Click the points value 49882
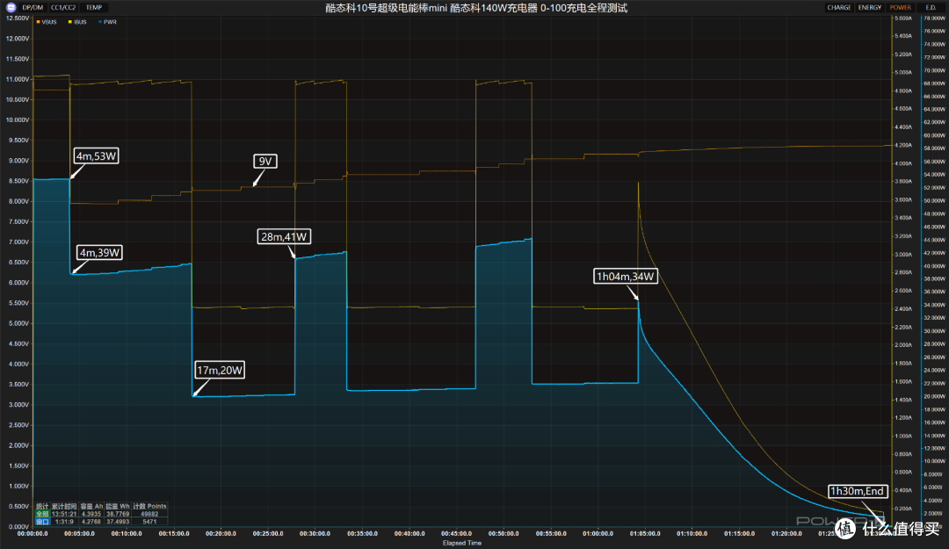The height and width of the screenshot is (549, 949). pos(149,514)
